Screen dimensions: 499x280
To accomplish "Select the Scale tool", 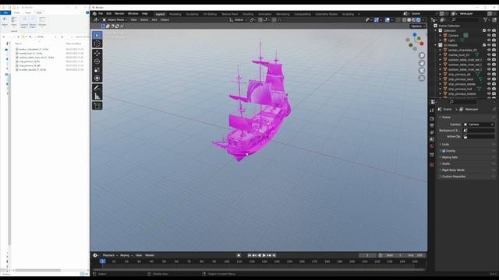I will (97, 70).
